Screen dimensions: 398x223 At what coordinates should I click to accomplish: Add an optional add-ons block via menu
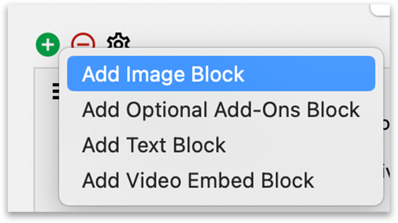pos(221,110)
